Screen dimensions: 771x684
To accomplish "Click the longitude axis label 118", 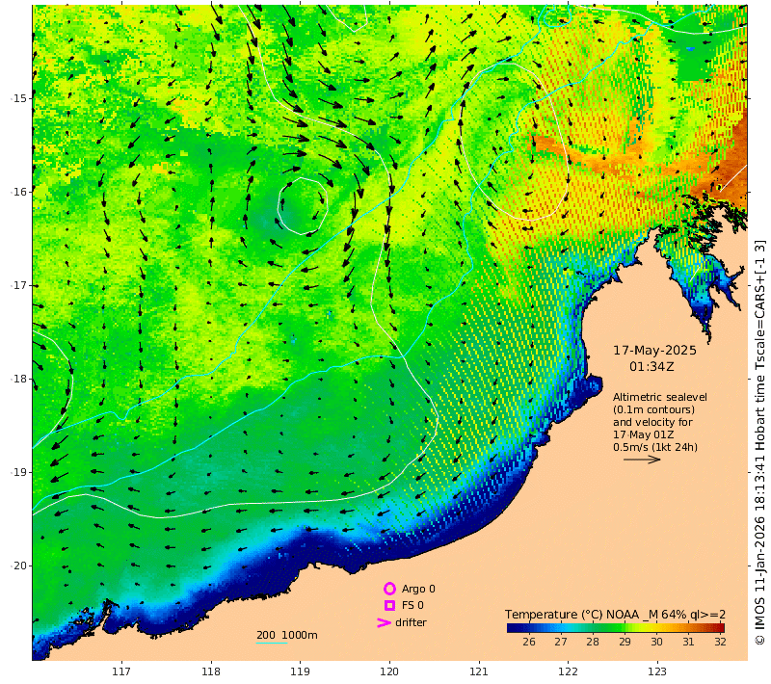I will tap(211, 671).
